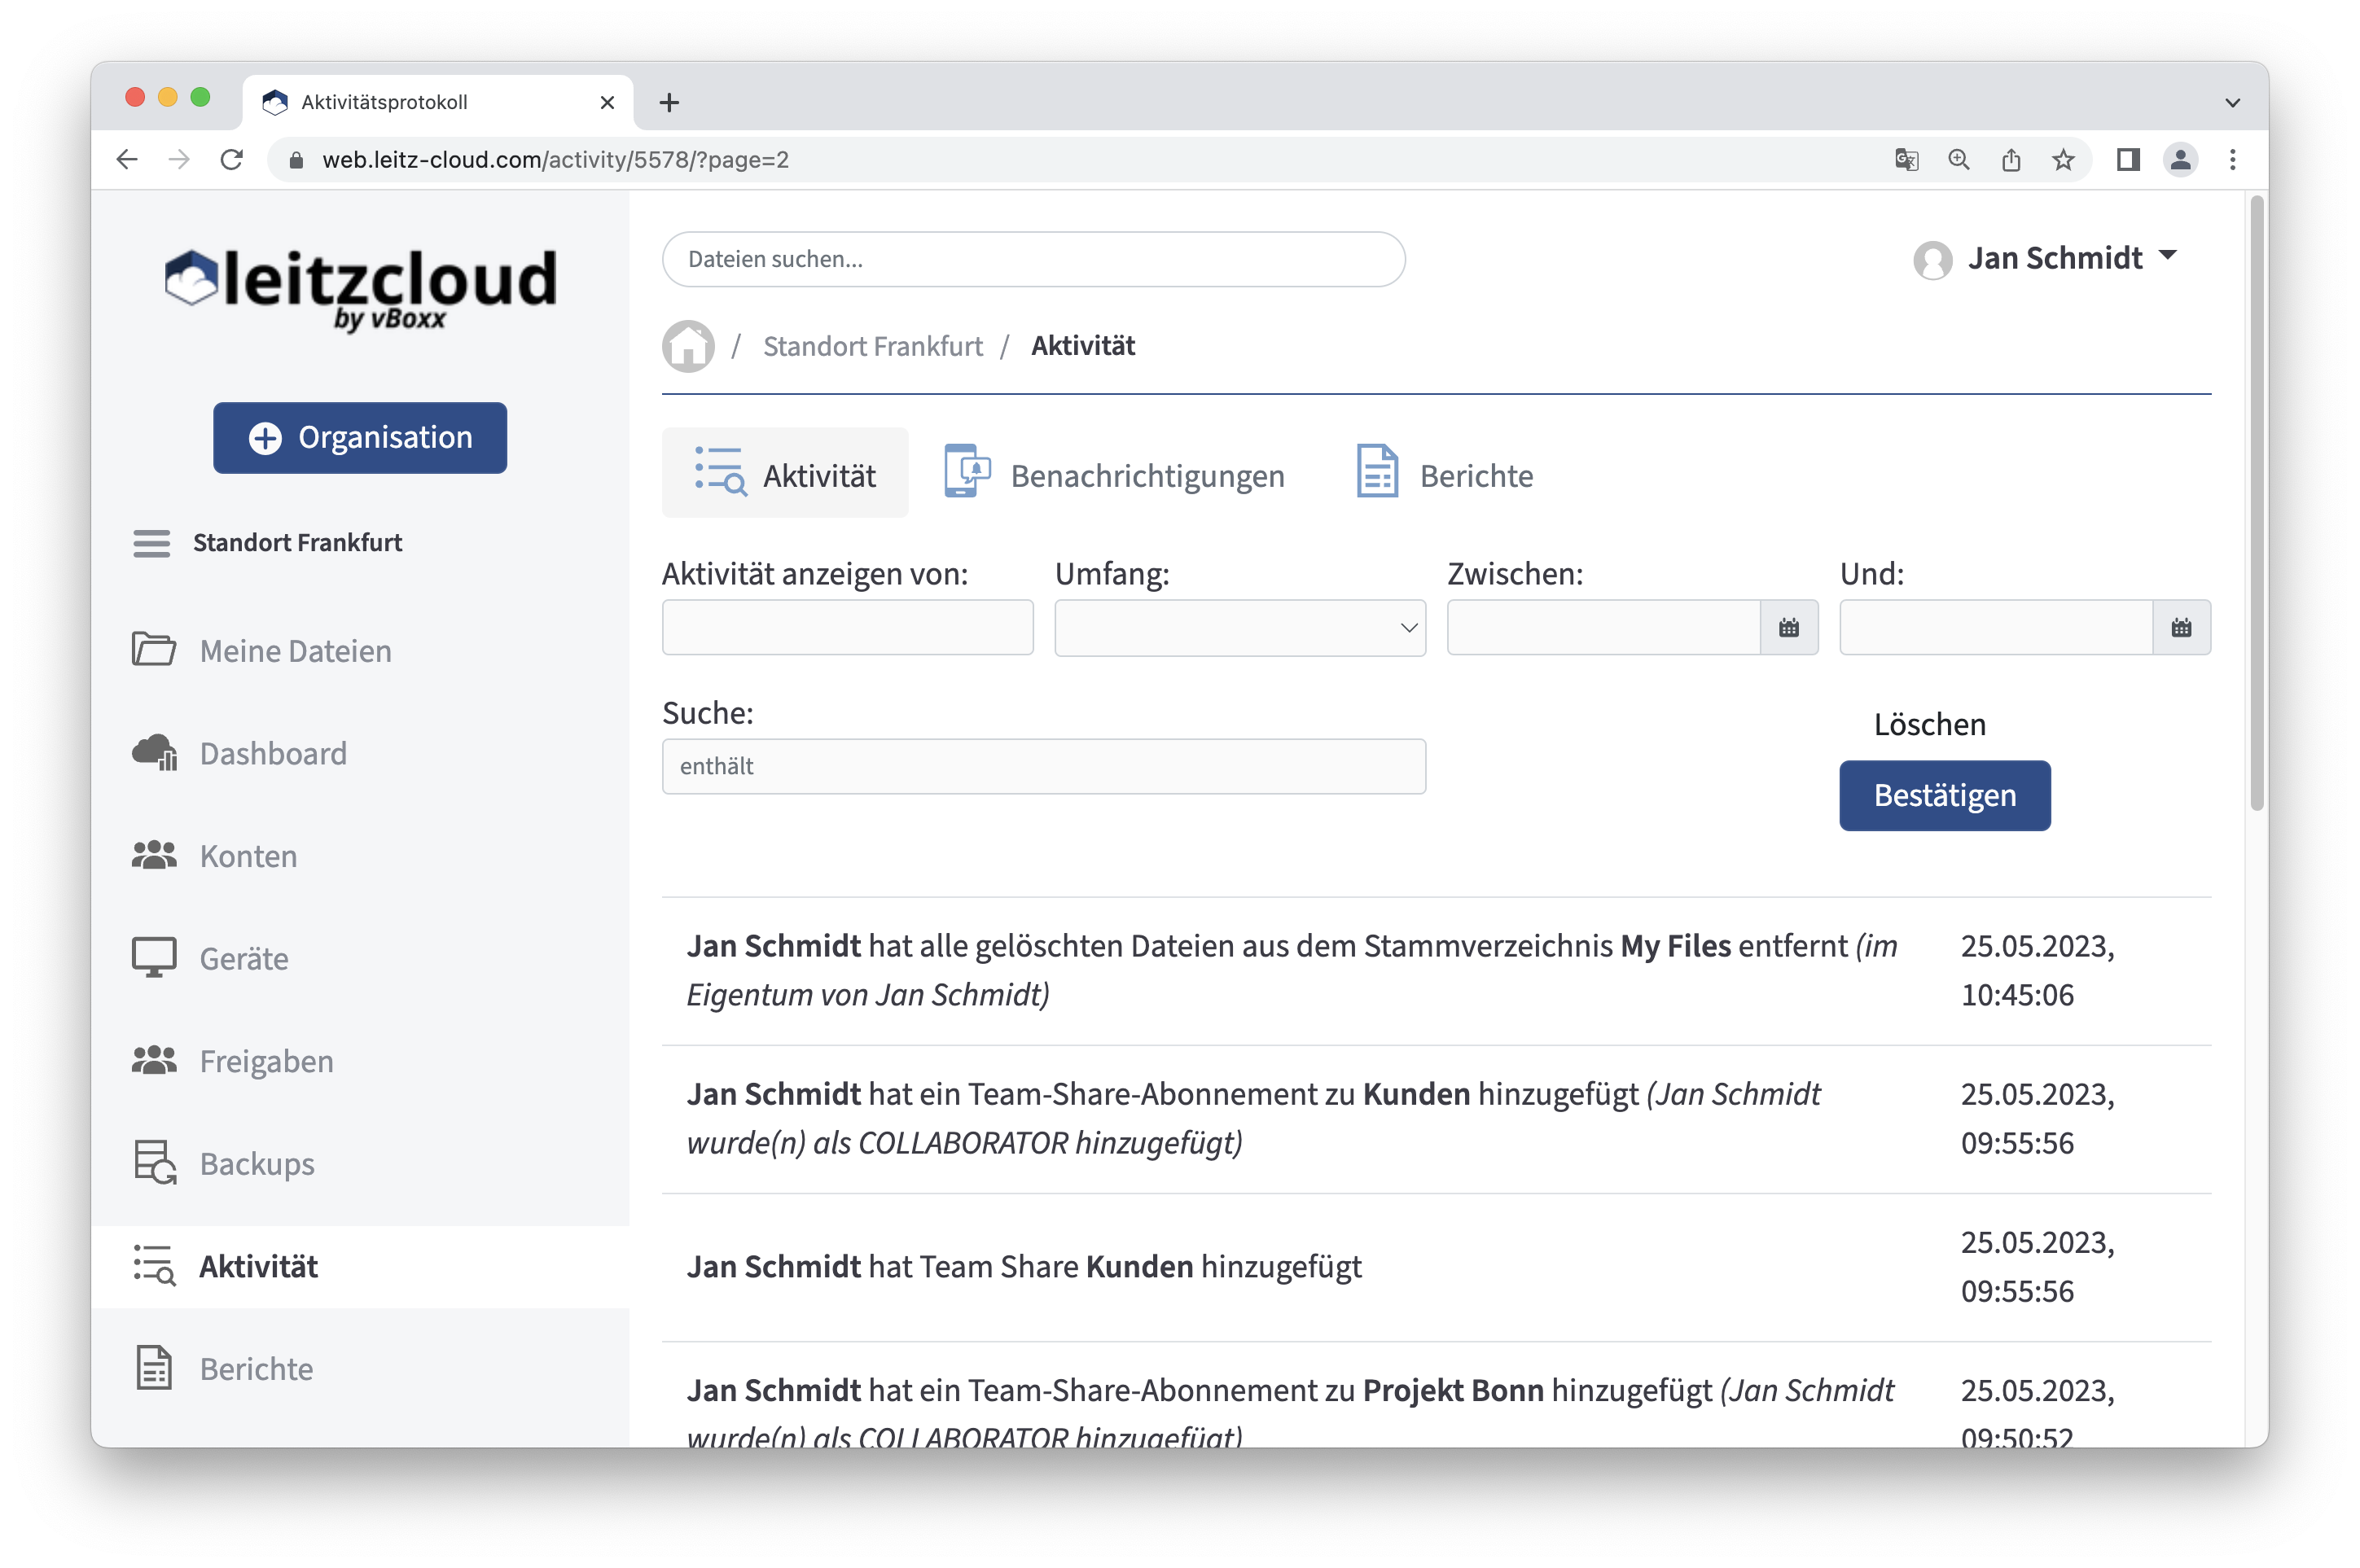2360x1568 pixels.
Task: Go to Dashboard in the sidebar
Action: [273, 753]
